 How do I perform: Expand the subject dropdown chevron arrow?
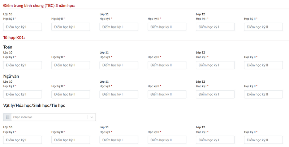[92, 117]
